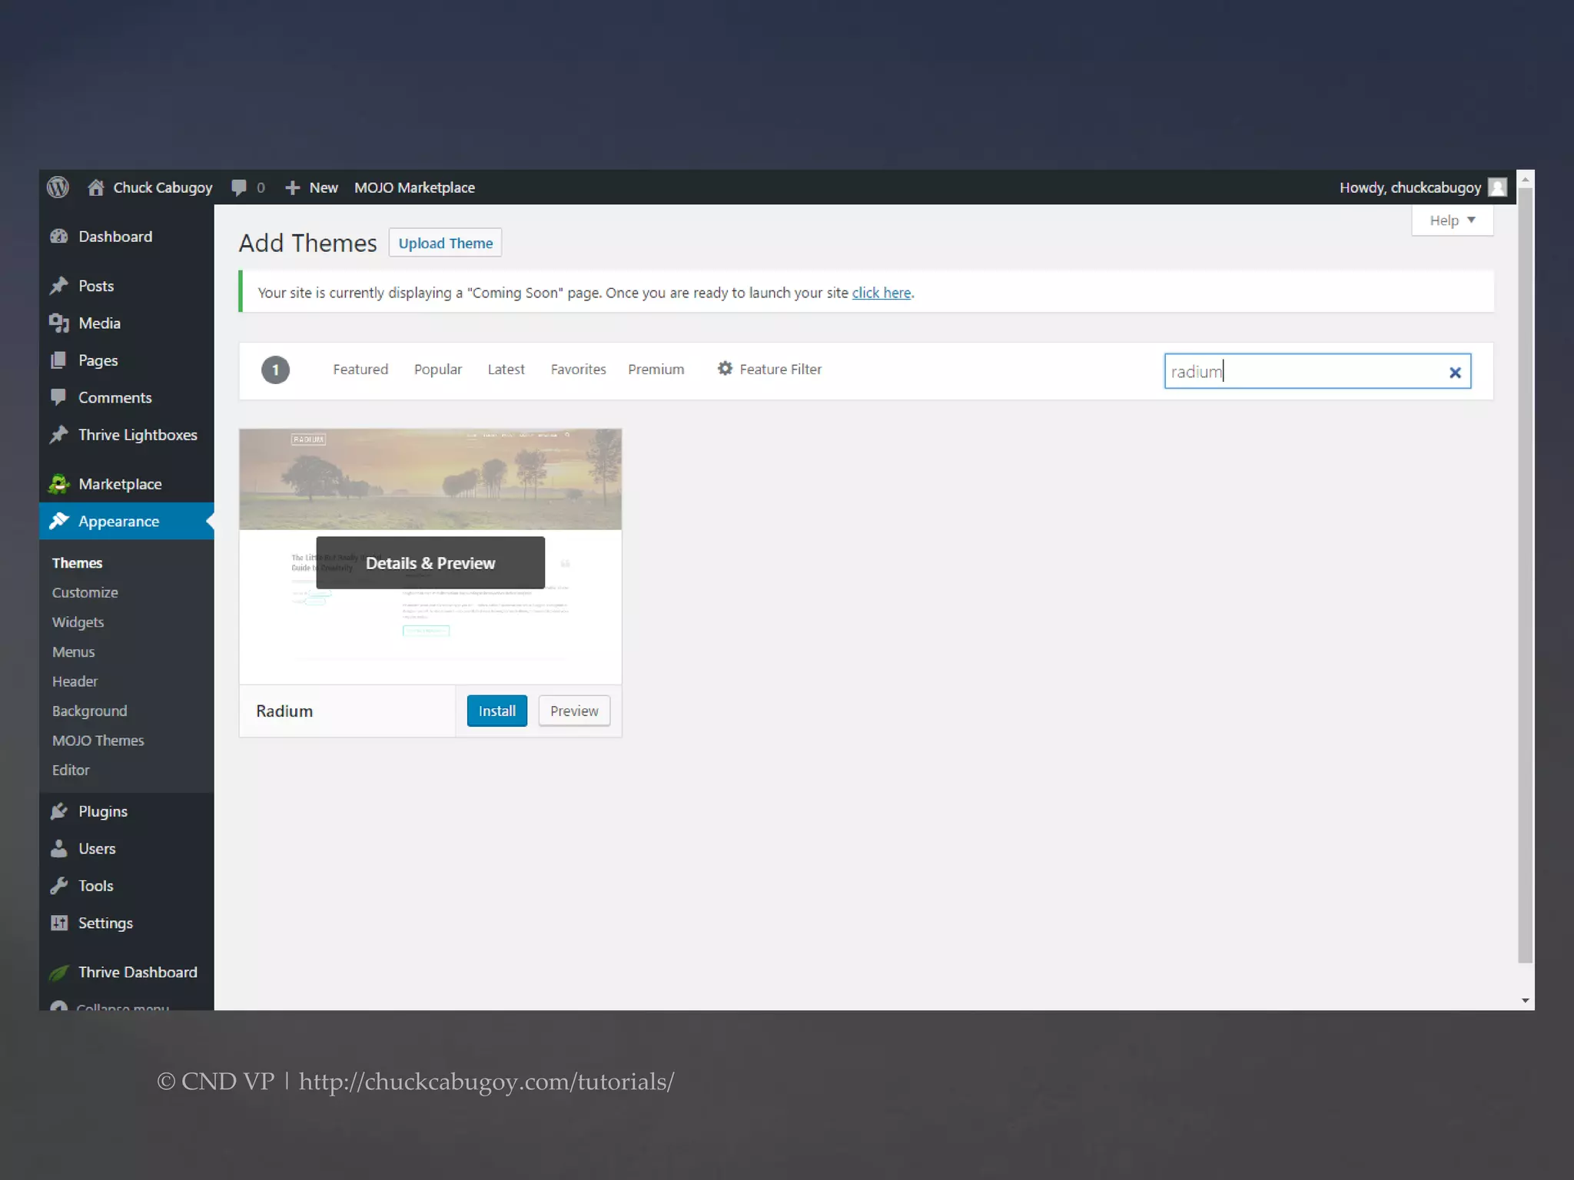The width and height of the screenshot is (1574, 1180).
Task: Open the Widgets submenu item
Action: tap(78, 622)
